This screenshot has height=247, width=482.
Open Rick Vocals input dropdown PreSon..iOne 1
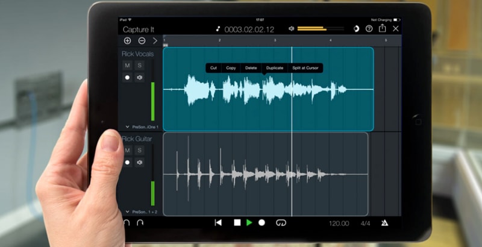(x=142, y=127)
